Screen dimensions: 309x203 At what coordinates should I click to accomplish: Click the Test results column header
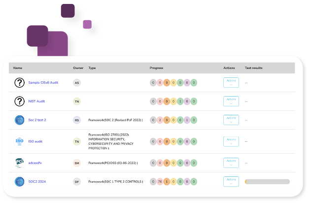253,68
